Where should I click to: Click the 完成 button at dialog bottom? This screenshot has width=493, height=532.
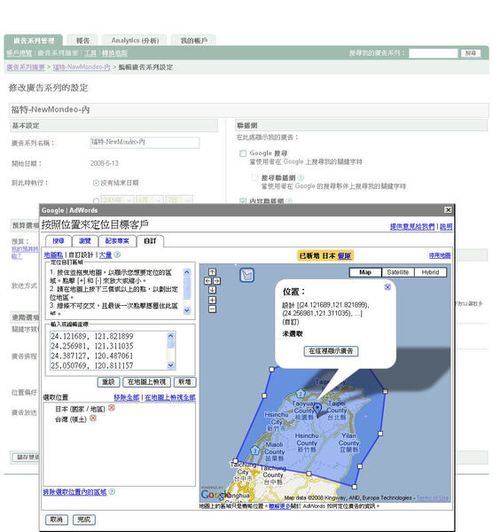[84, 520]
